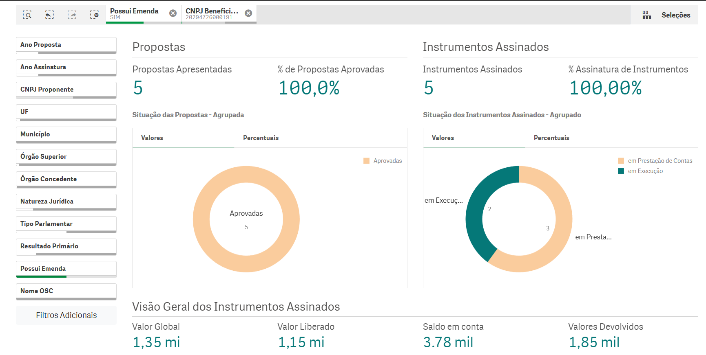This screenshot has height=355, width=706.
Task: Expand the Ano Proposta filter
Action: tap(66, 45)
